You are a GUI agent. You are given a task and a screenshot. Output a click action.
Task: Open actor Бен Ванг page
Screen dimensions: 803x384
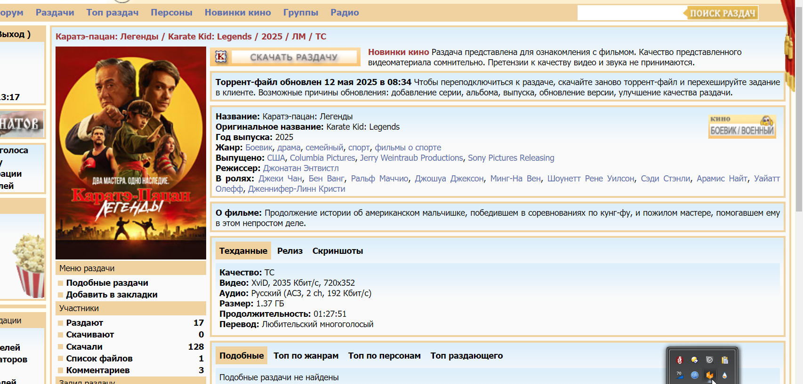327,179
